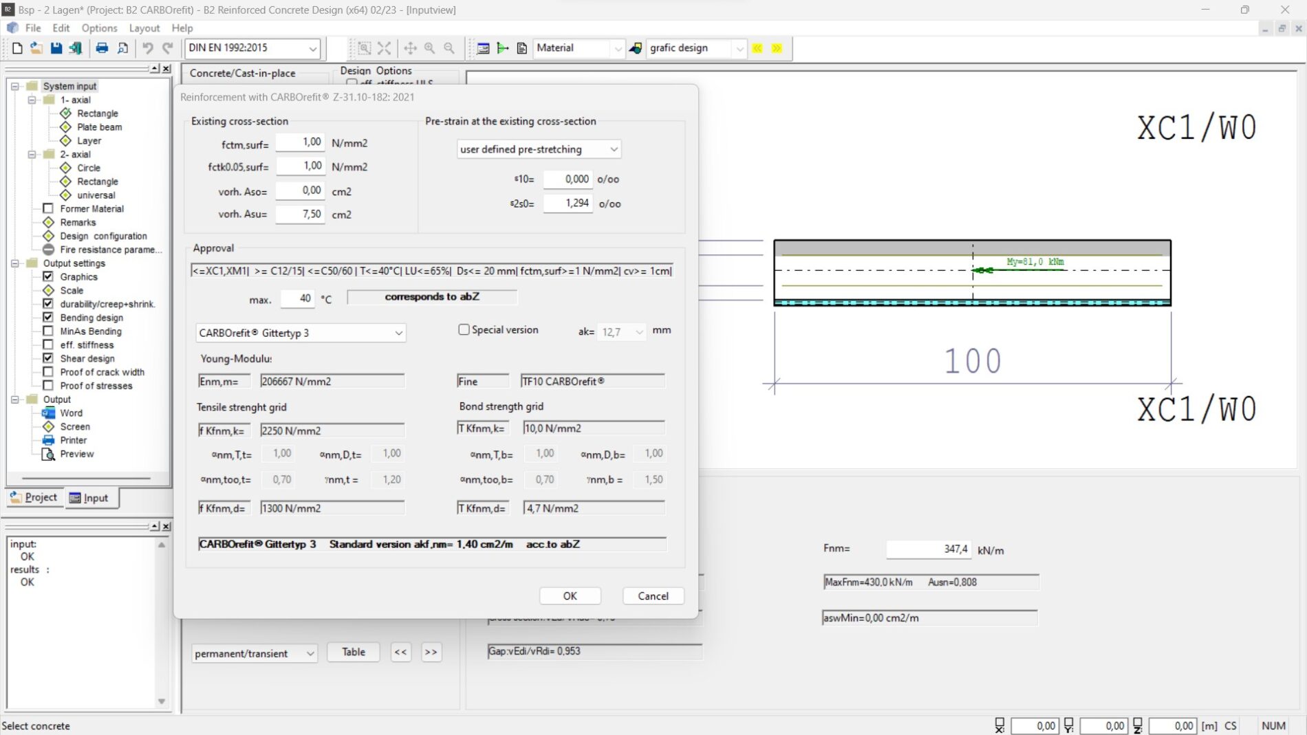
Task: Zoom in with the magnifier plus icon
Action: click(x=430, y=48)
